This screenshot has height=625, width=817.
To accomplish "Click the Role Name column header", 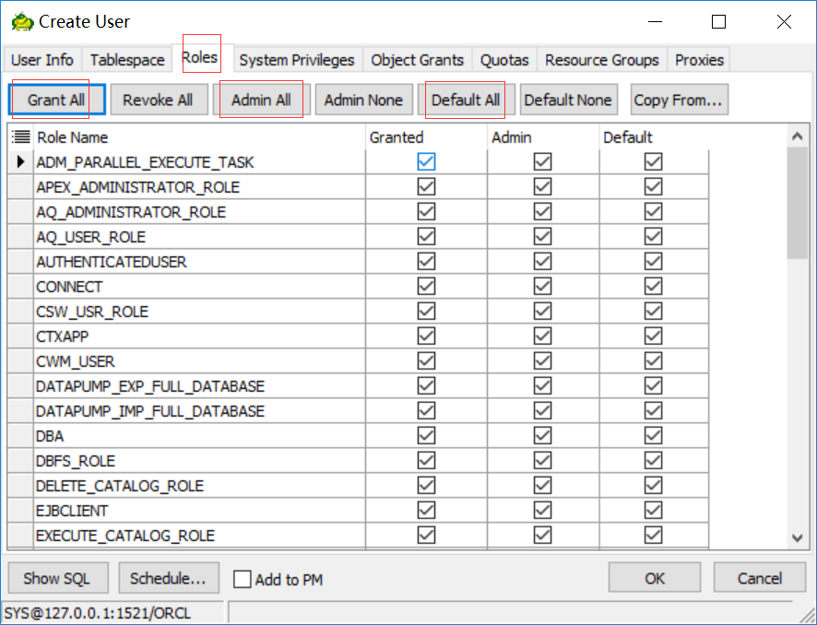I will [x=199, y=137].
